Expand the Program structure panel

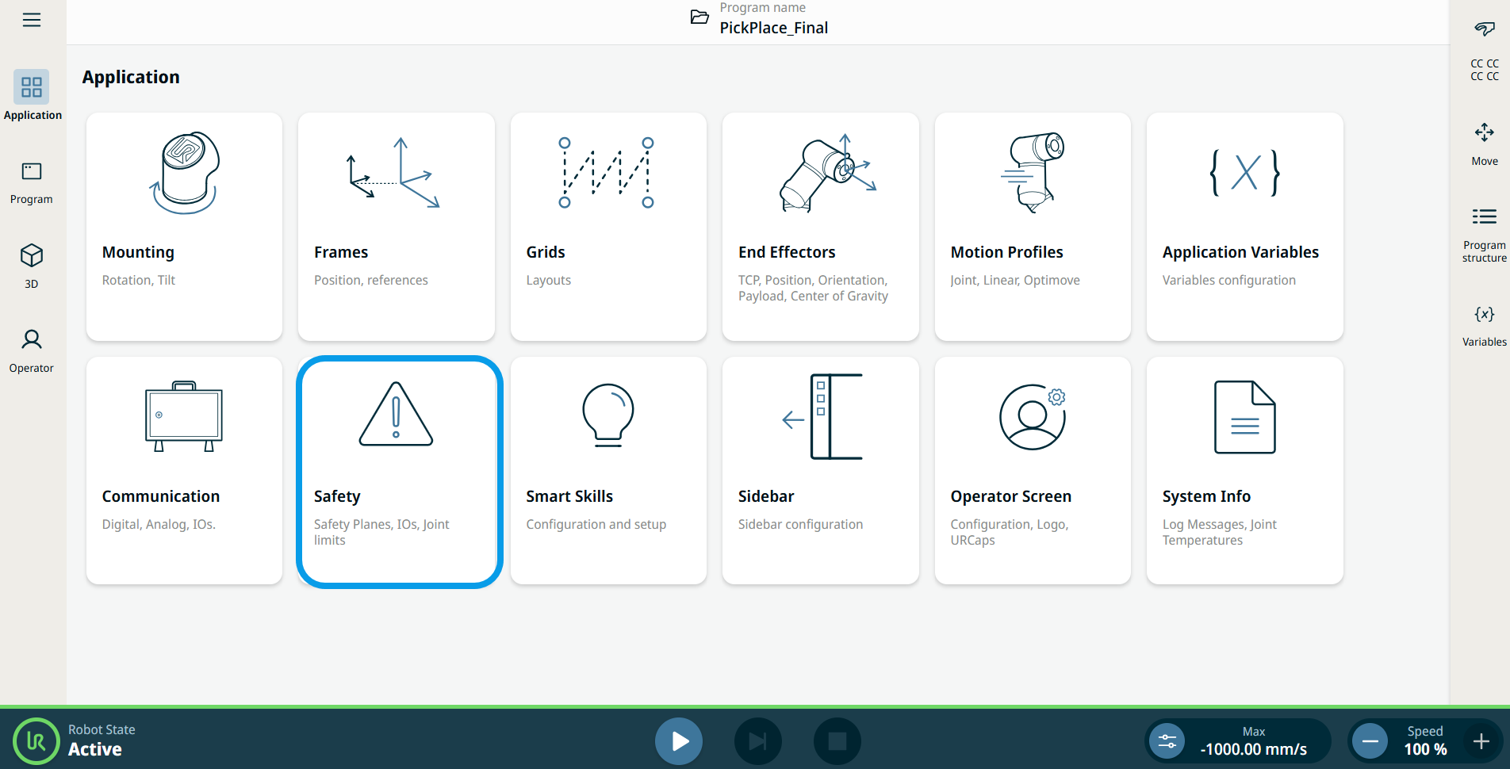click(x=1484, y=234)
